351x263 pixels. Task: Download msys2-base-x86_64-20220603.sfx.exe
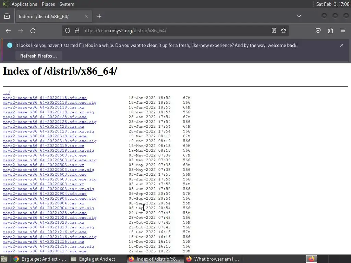[x=45, y=175]
